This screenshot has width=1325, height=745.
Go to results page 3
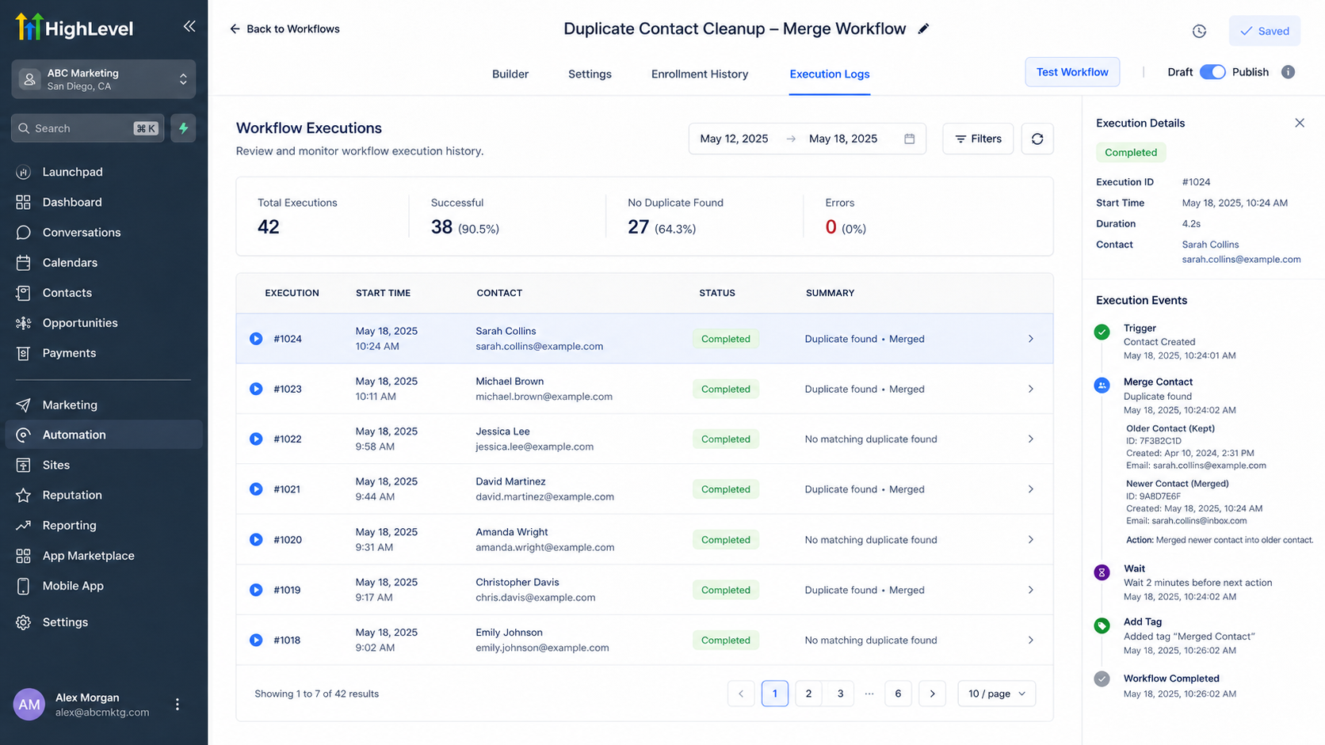click(x=840, y=694)
